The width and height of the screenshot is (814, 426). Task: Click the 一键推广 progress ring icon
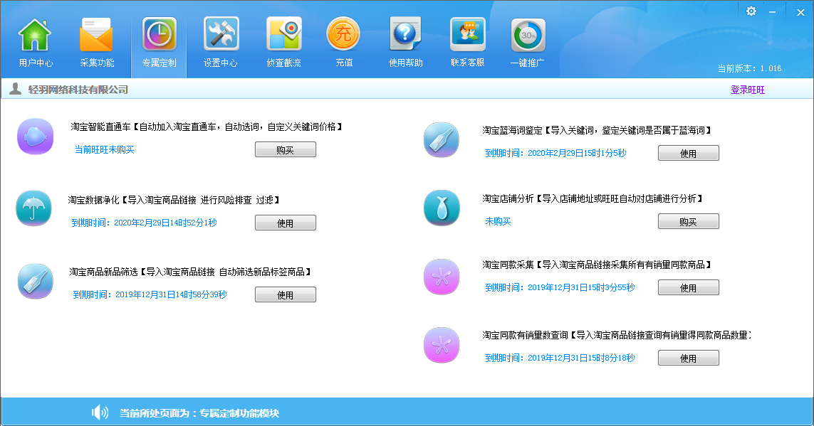[x=528, y=36]
